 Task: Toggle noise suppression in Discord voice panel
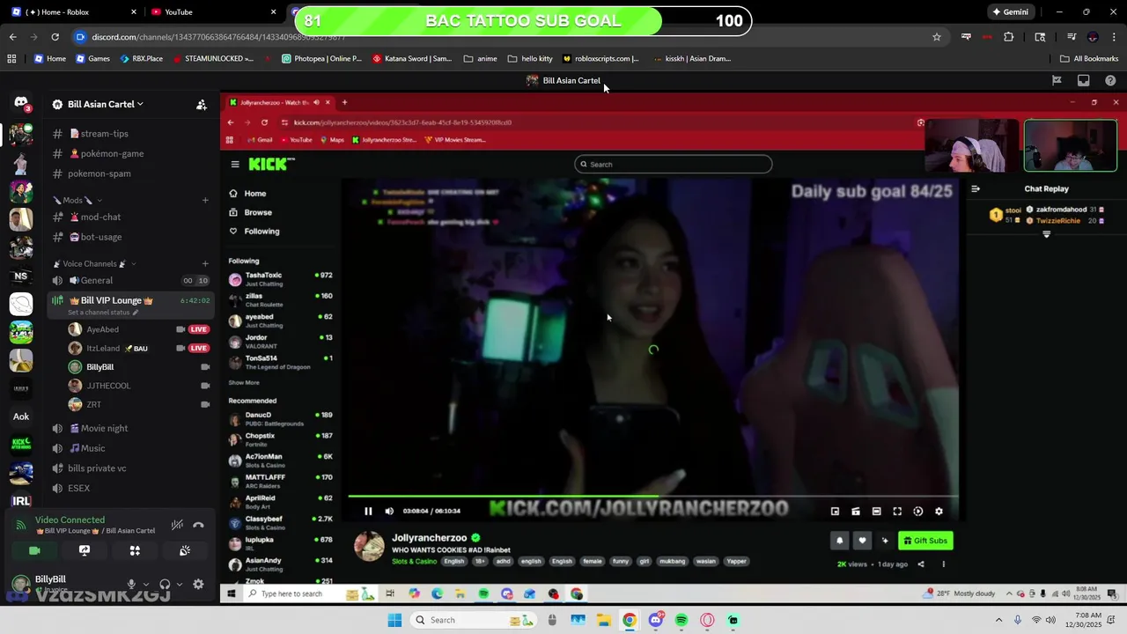pyautogui.click(x=177, y=525)
